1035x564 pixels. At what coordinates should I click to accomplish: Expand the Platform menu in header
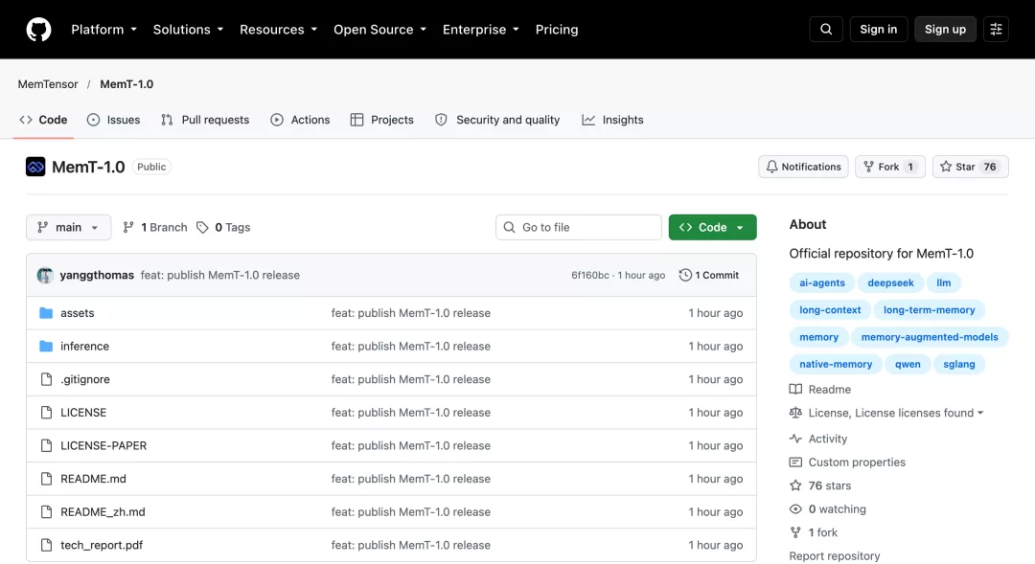[104, 30]
